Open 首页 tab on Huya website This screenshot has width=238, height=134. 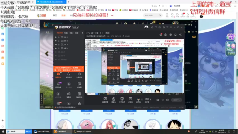point(55,15)
